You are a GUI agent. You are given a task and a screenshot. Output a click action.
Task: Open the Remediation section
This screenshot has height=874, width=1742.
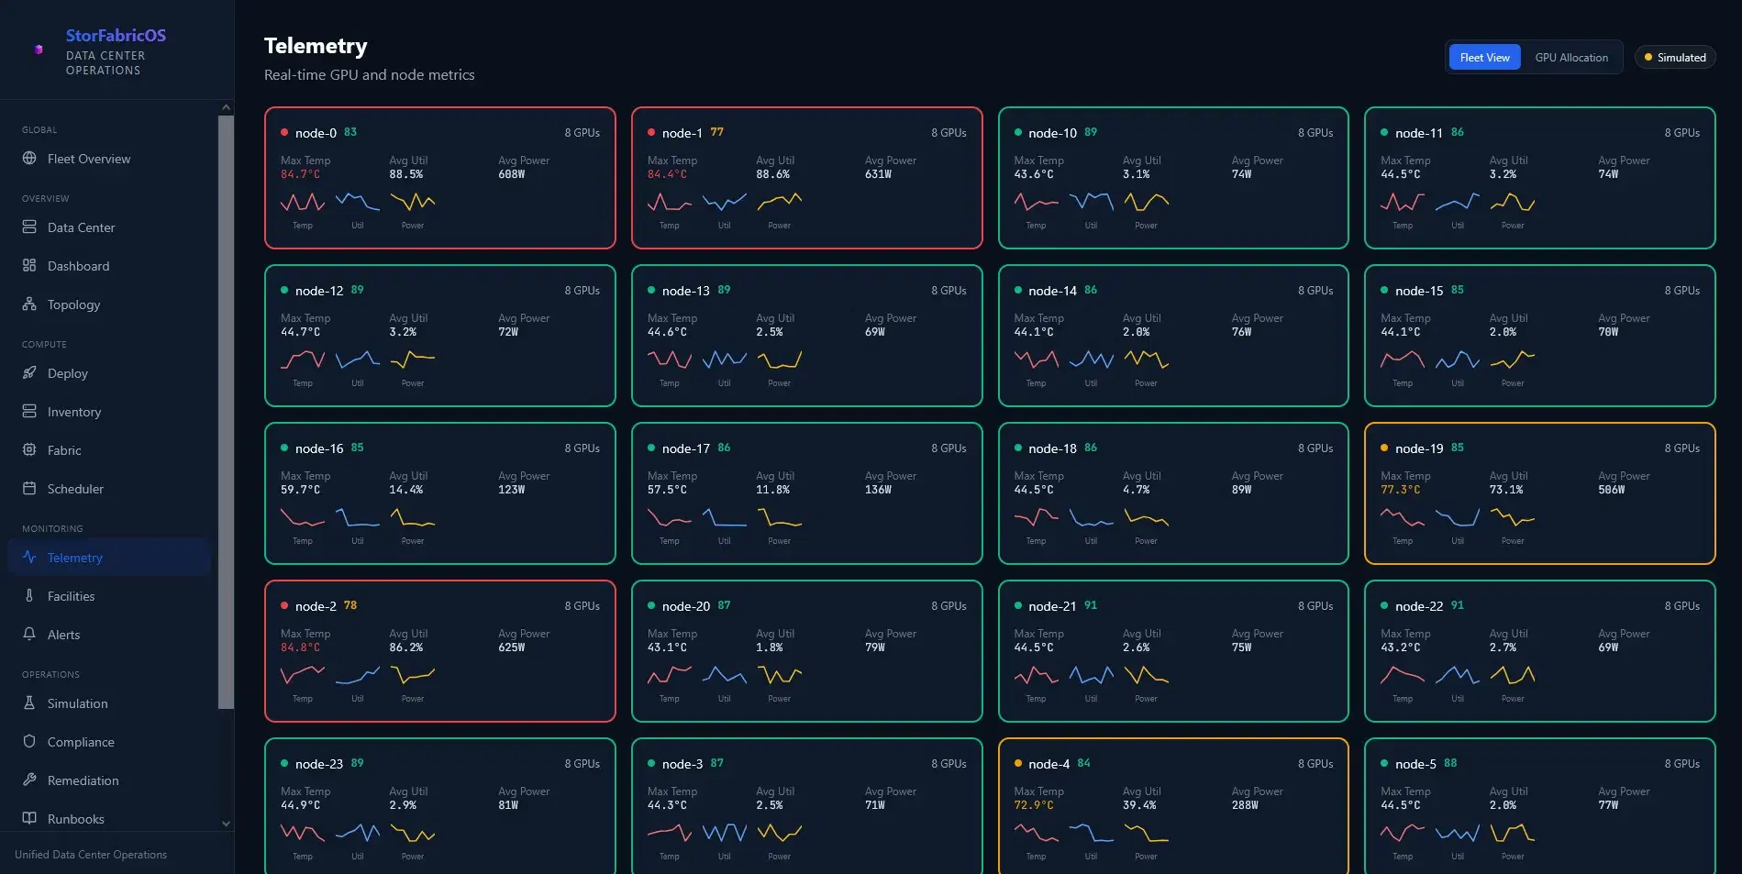click(108, 780)
